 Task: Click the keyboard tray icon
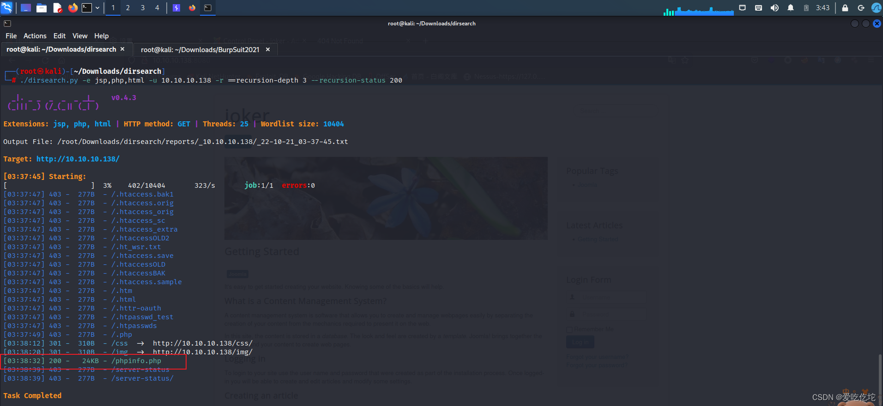(758, 8)
